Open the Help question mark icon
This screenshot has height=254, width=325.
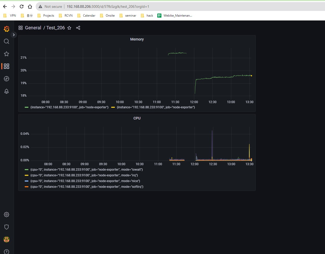[x=6, y=251]
